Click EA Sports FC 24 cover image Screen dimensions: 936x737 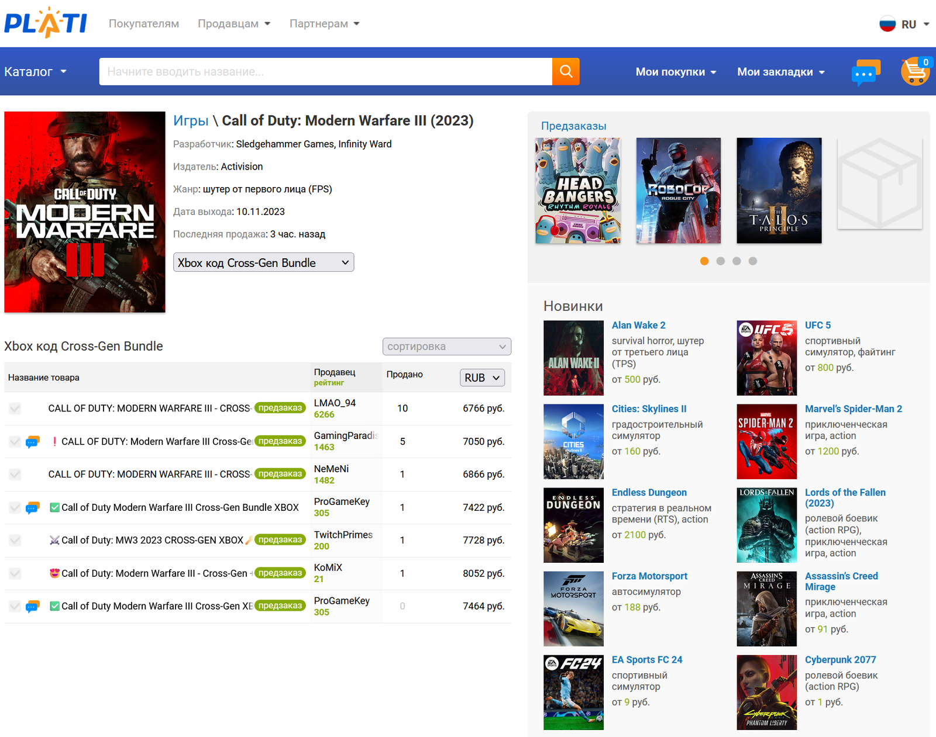573,692
